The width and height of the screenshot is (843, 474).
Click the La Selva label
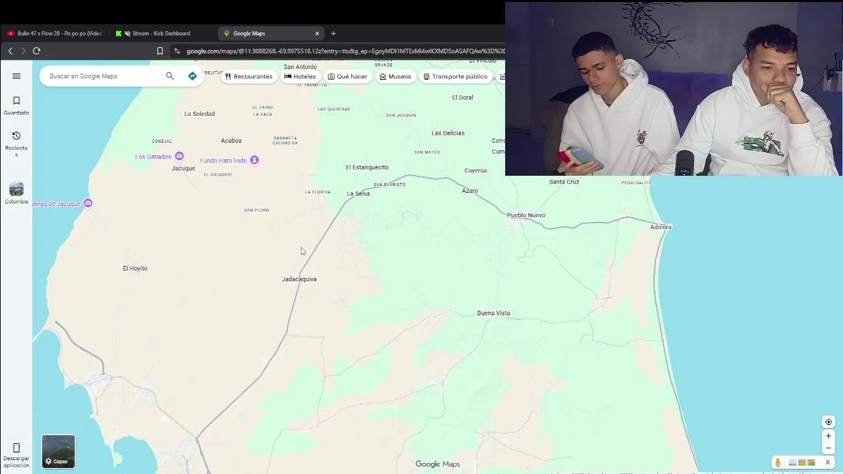point(358,194)
